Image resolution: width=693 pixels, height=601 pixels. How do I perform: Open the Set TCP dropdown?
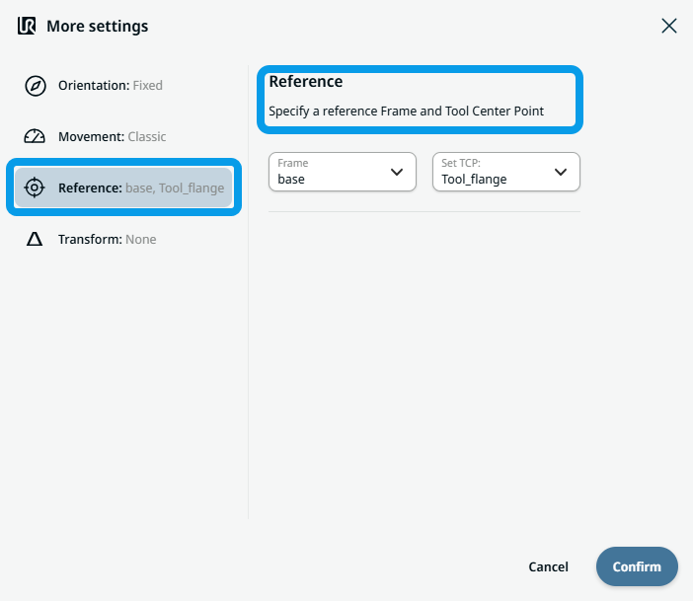click(x=494, y=172)
